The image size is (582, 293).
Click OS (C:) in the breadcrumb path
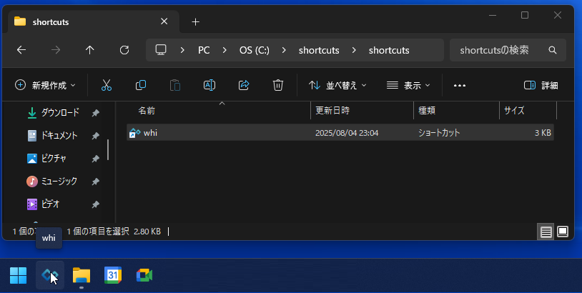(x=255, y=50)
